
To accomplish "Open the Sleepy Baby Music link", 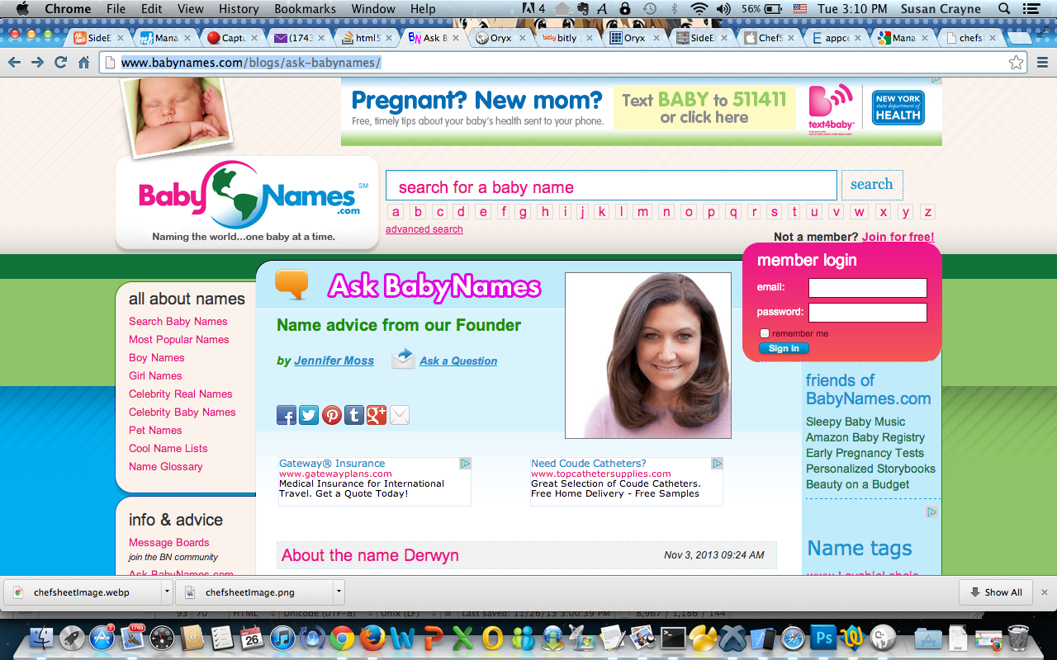I will (856, 422).
